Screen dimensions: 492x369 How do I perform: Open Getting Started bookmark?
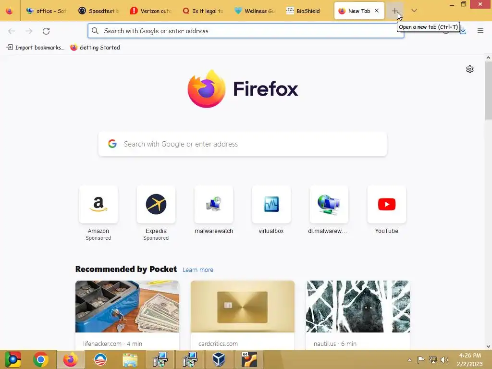95,48
